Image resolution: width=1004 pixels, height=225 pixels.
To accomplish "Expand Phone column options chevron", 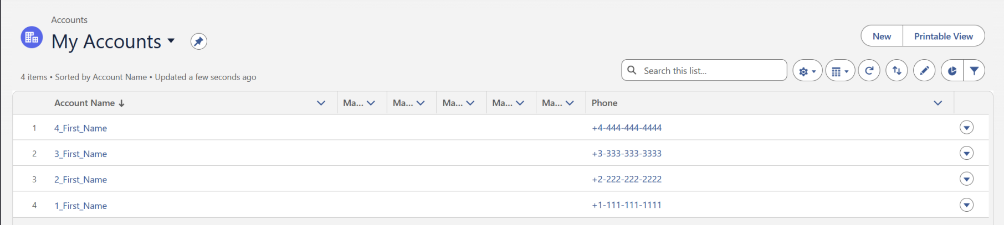I will click(938, 103).
